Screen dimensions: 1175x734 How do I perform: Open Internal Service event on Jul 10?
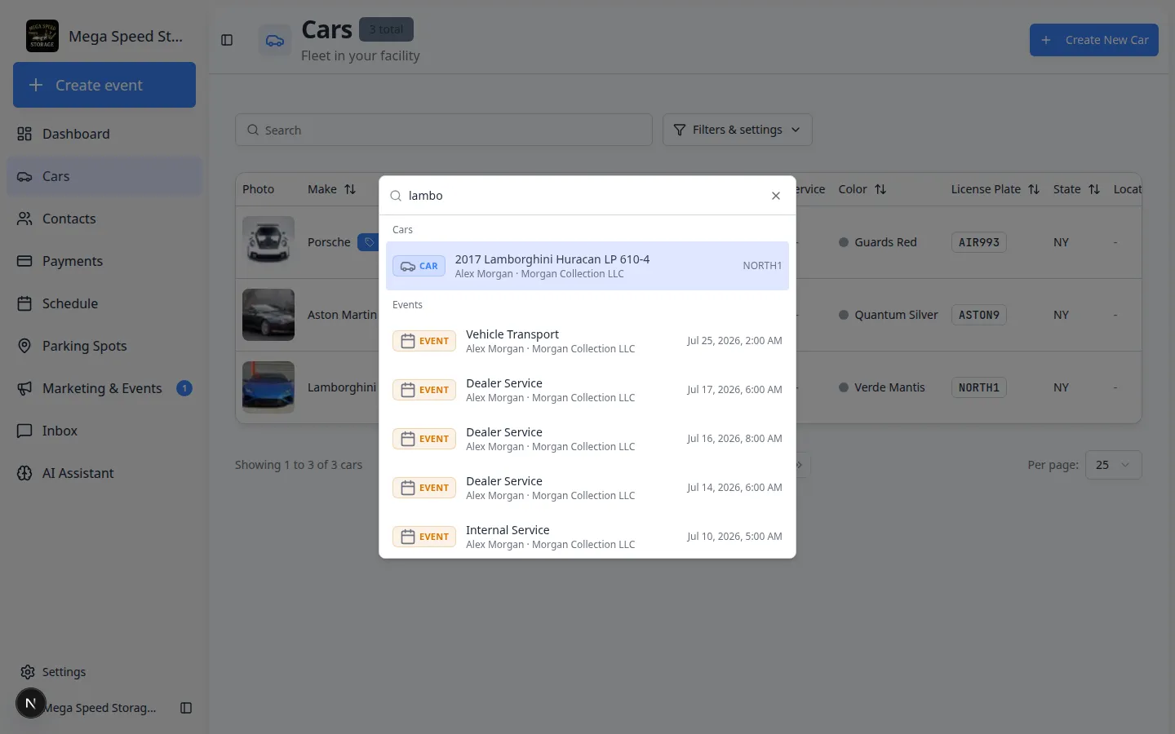(587, 535)
